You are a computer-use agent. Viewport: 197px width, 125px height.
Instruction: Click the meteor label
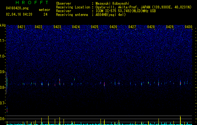[x=44, y=10]
